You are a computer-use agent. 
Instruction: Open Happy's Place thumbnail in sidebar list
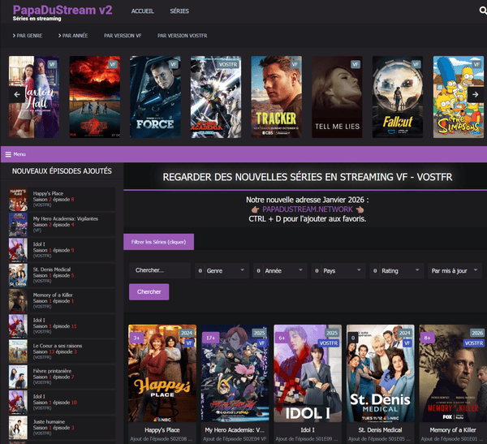18,200
